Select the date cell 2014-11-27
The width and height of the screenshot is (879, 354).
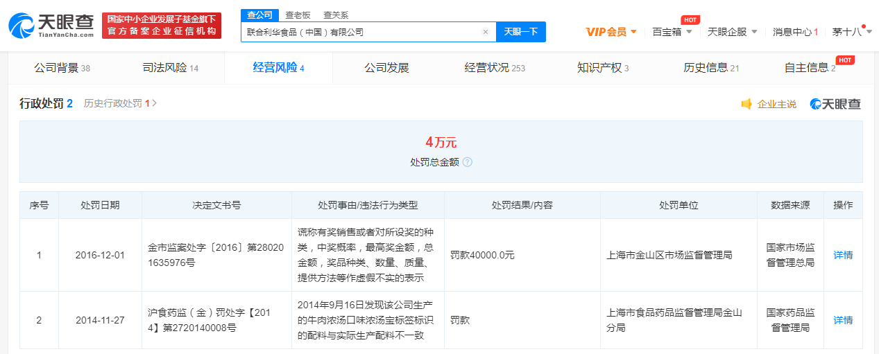100,320
